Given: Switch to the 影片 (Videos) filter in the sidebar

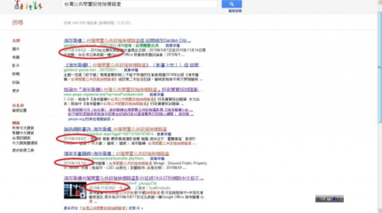Looking at the screenshot, I should [x=16, y=65].
